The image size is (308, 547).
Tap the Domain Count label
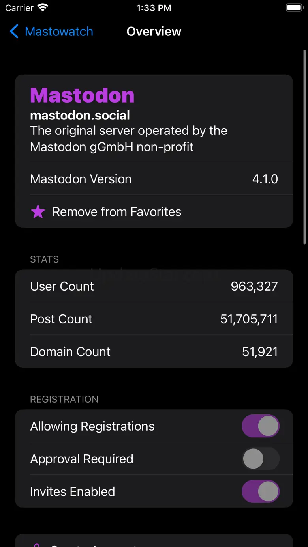[x=70, y=352]
